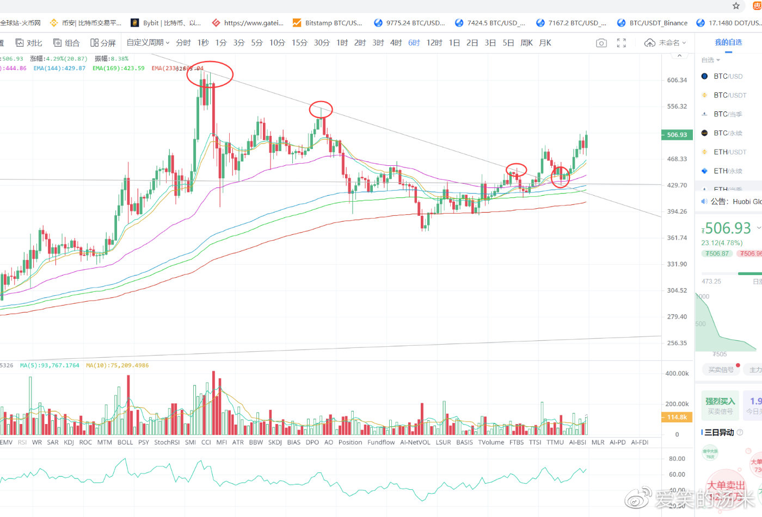Click the cloud upload save icon
This screenshot has height=517, width=762.
[649, 43]
